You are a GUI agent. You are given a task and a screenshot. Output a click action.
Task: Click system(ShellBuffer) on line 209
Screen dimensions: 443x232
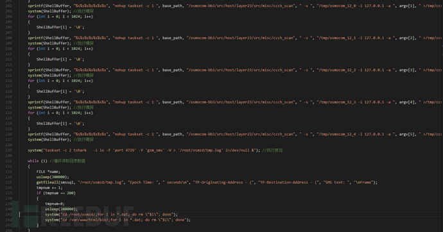click(49, 43)
